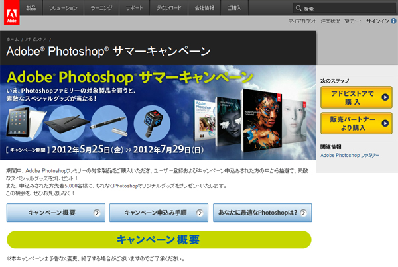398x267 pixels.
Task: Click the yellow サマーキャンペーン banner title
Action: [x=130, y=77]
